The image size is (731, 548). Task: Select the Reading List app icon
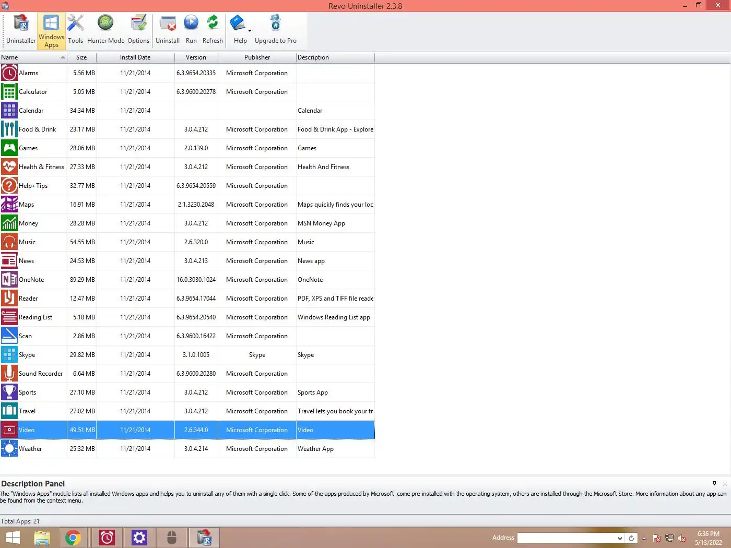(x=9, y=317)
